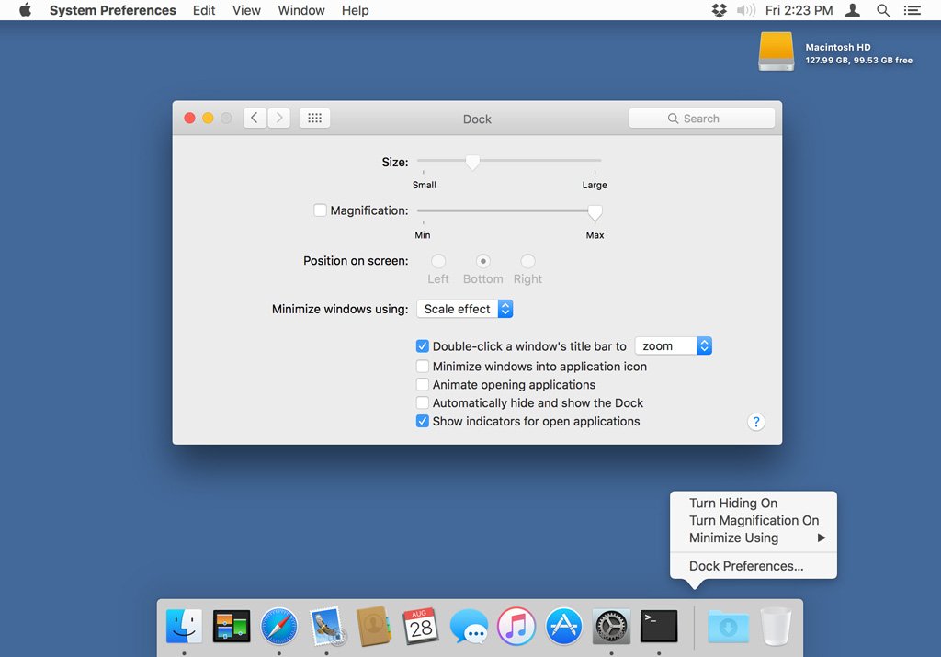This screenshot has width=941, height=657.
Task: Click the Search field in Dock window
Action: pyautogui.click(x=701, y=119)
